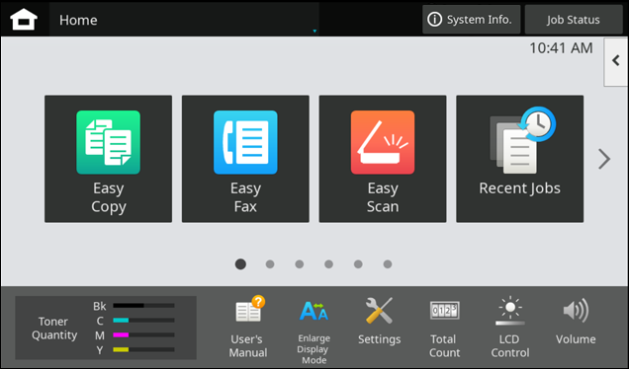Open Recent Jobs tile
This screenshot has height=369, width=629.
[x=520, y=159]
